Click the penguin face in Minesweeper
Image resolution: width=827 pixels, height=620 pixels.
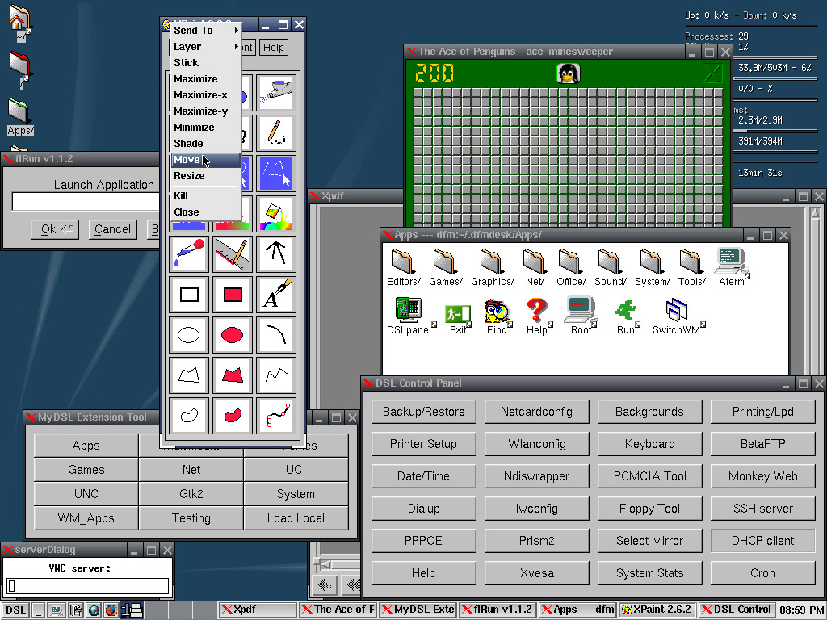[569, 73]
